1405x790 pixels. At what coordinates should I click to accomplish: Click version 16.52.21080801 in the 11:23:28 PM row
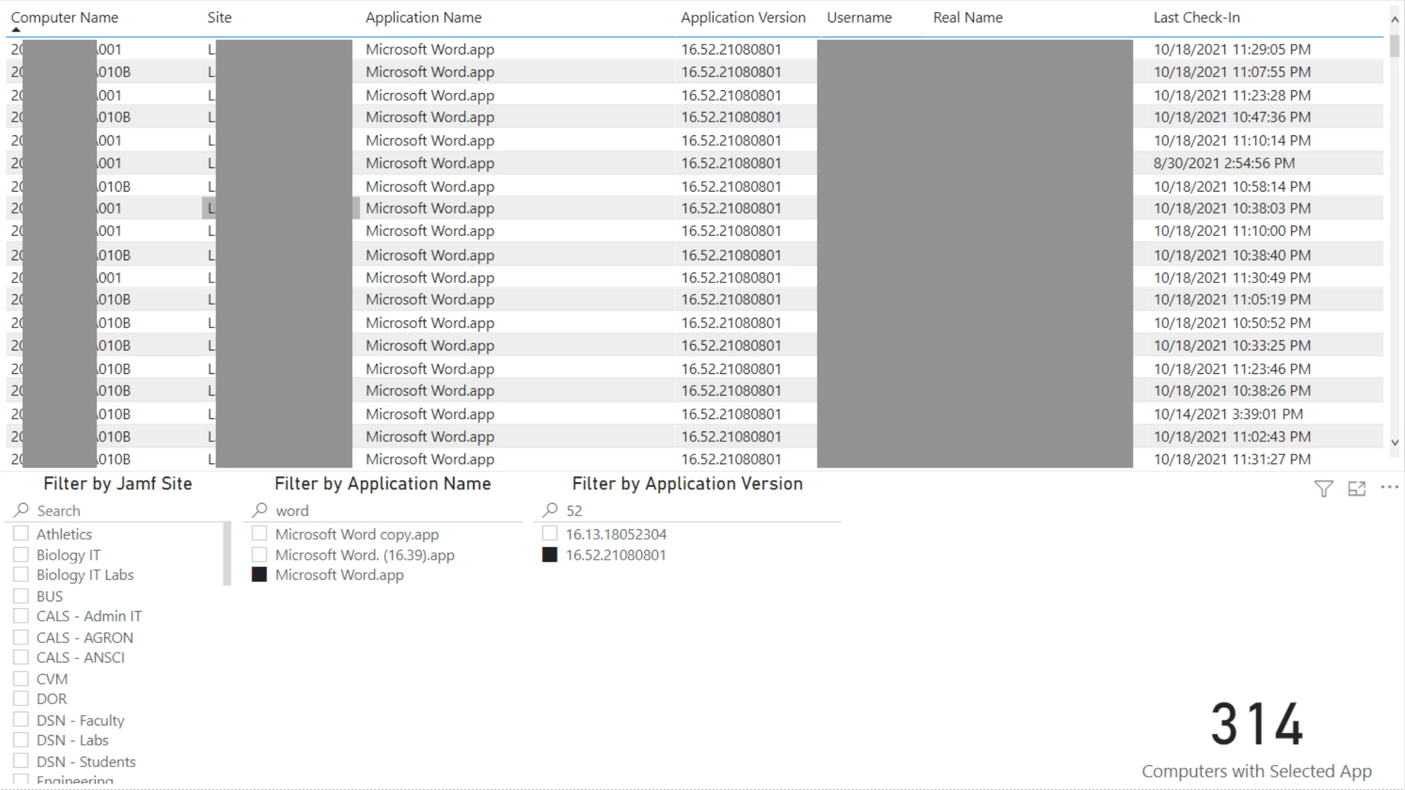pyautogui.click(x=731, y=95)
